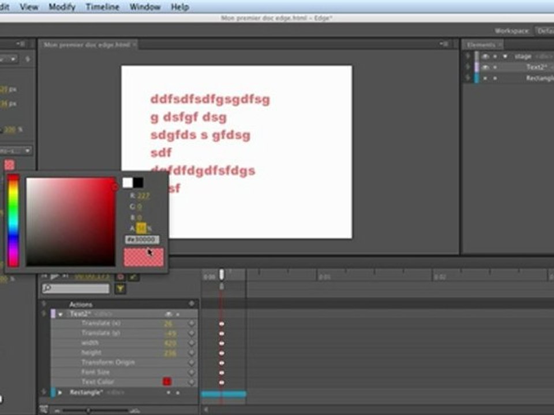This screenshot has height=415, width=554.
Task: Click the red Text Color swatch in timeline
Action: 167,382
